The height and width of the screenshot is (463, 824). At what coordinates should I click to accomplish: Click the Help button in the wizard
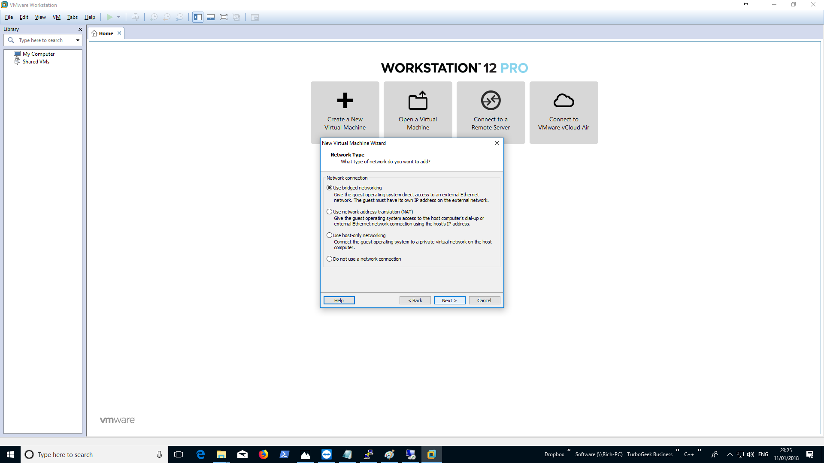click(x=339, y=301)
